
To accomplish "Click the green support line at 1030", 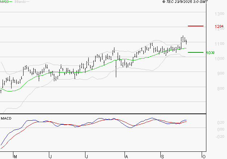I will (196, 52).
